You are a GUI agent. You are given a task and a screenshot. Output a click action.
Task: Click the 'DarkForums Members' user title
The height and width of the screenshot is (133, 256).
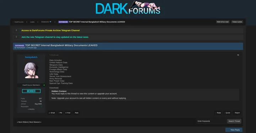(31, 85)
